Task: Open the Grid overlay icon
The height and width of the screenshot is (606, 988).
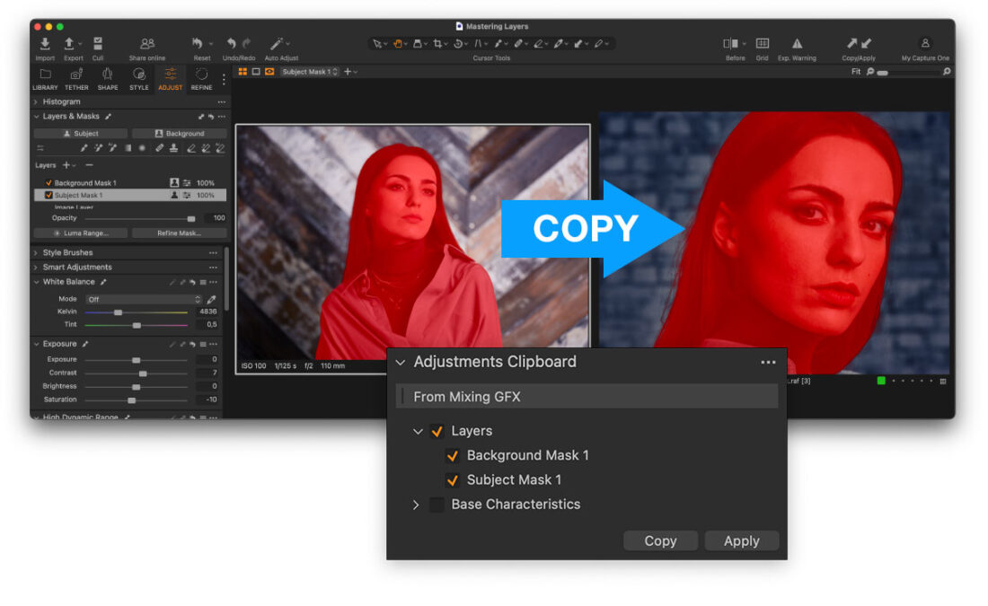Action: point(761,42)
